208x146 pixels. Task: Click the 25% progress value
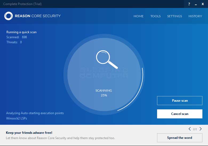(x=104, y=95)
